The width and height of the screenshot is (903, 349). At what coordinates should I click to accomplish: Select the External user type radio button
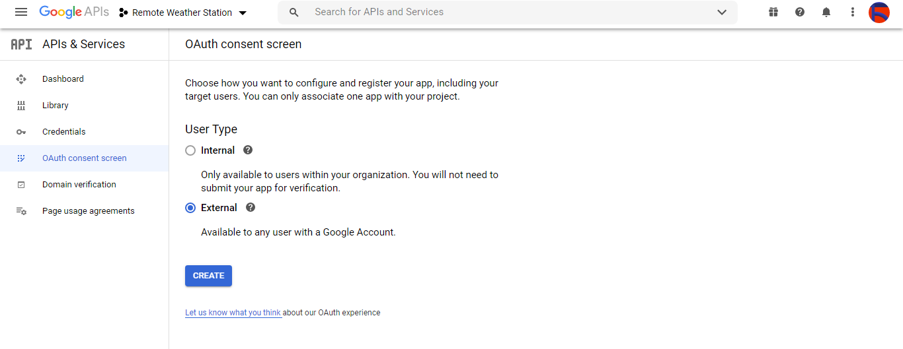tap(190, 208)
